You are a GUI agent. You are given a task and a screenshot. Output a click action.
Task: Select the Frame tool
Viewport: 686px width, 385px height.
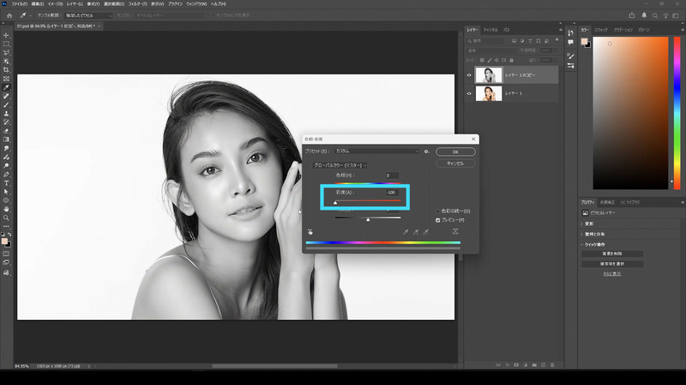point(6,79)
